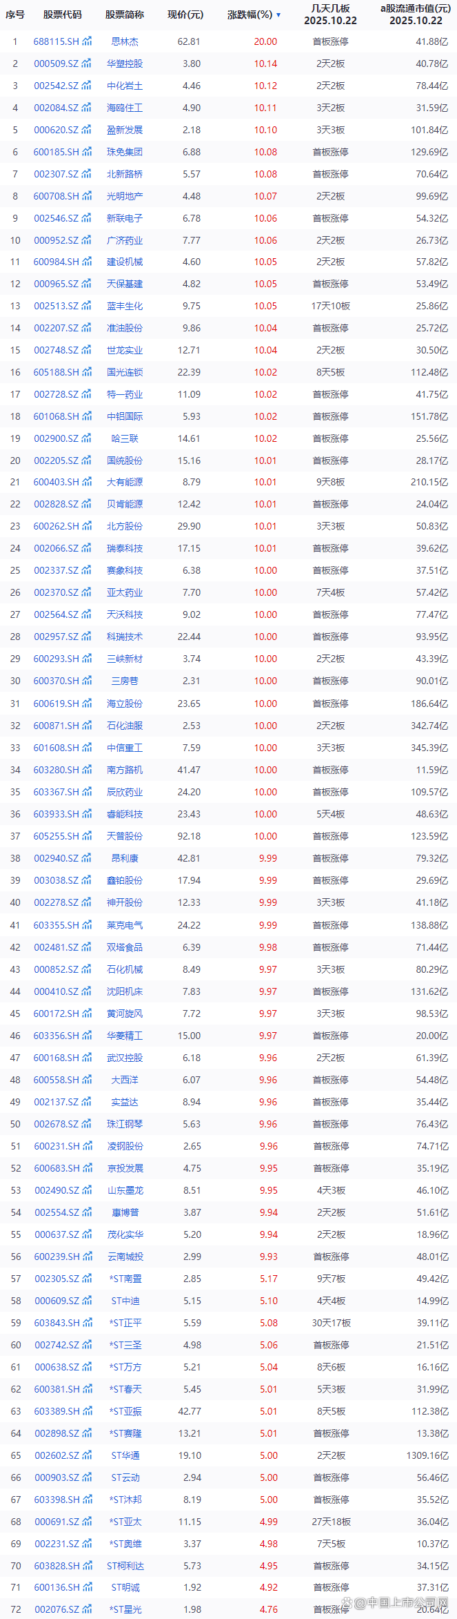Open stock name link *ST亚太

click(125, 1522)
